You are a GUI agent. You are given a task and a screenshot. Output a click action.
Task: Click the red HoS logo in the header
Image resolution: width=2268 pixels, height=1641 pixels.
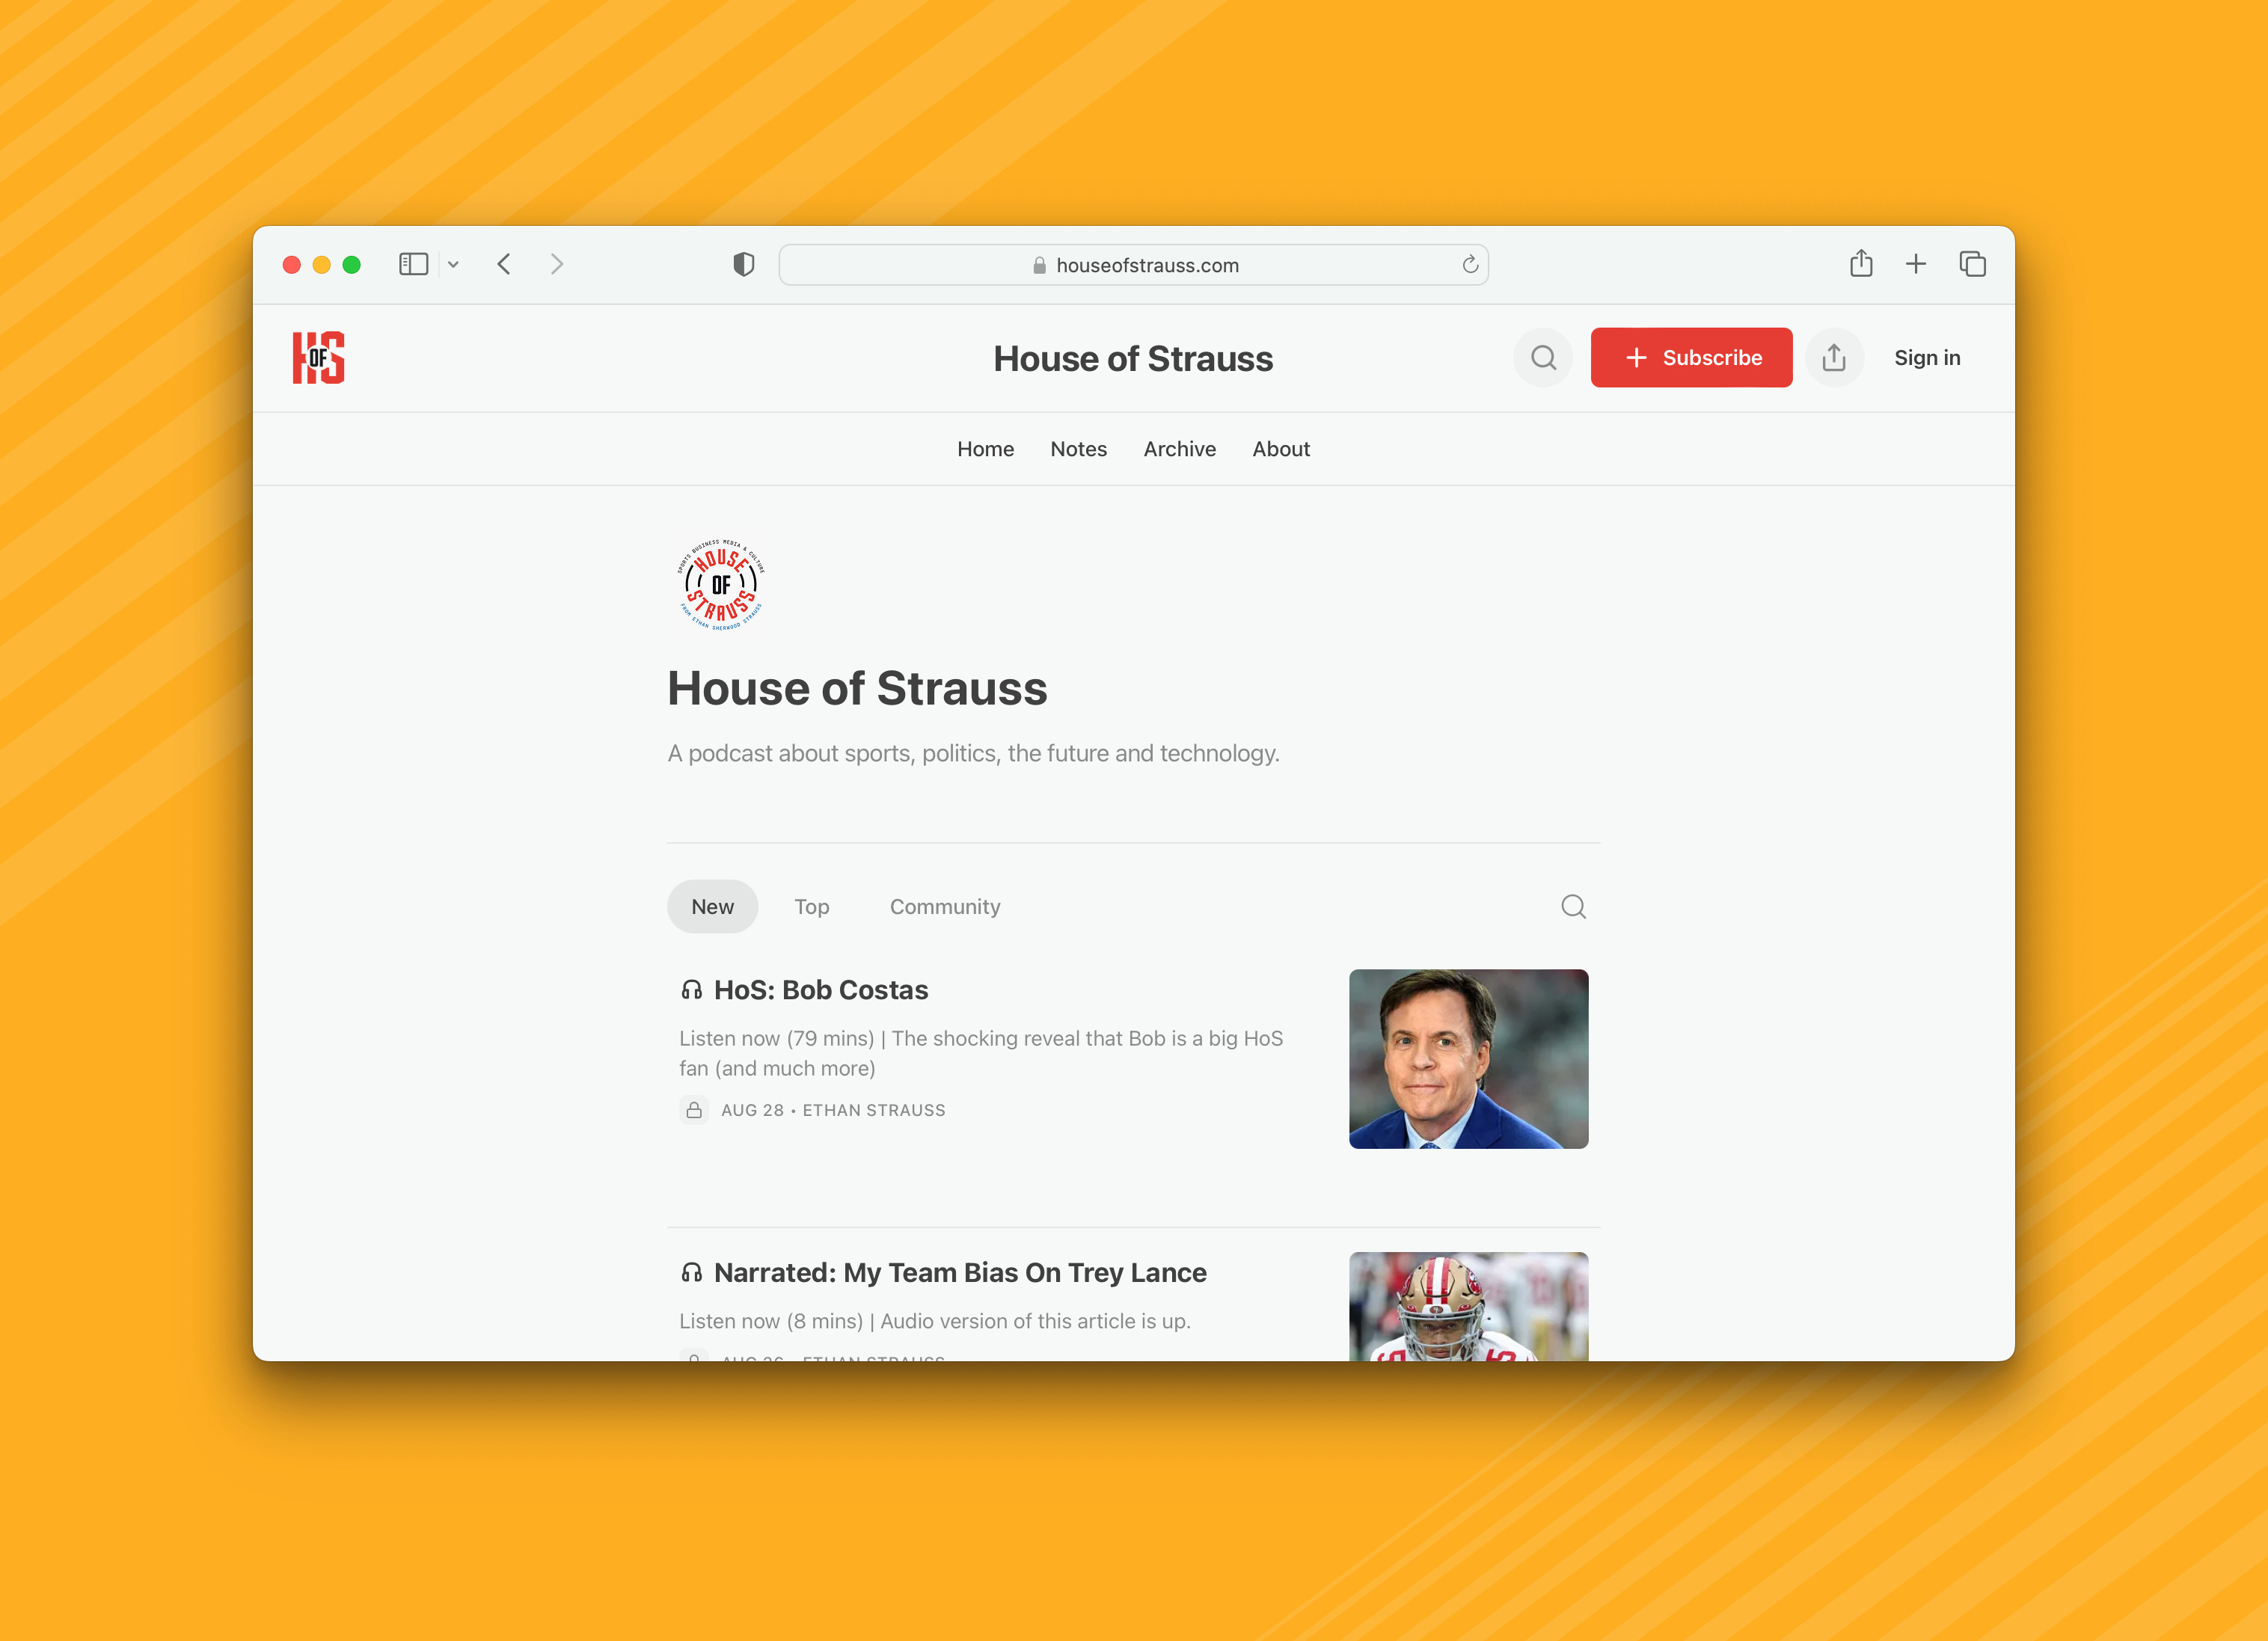318,358
